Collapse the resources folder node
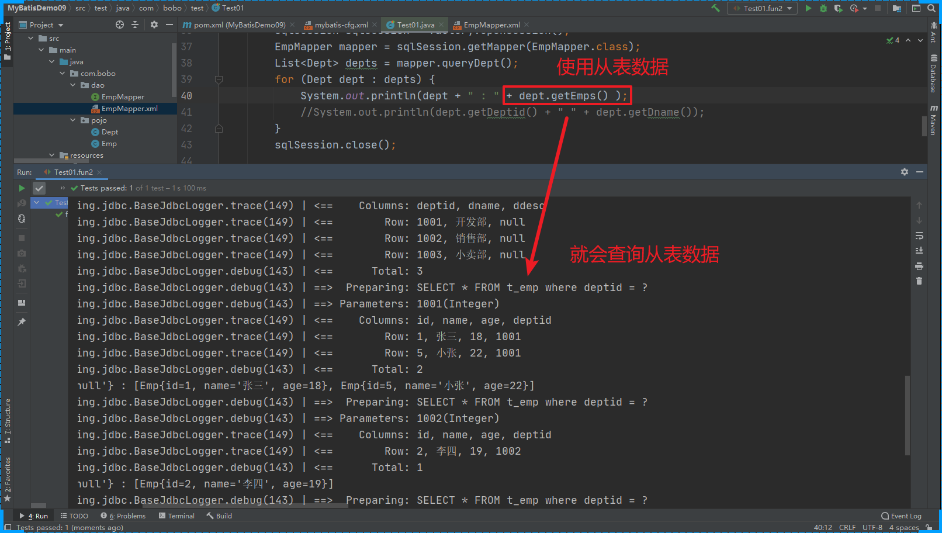942x533 pixels. click(52, 155)
